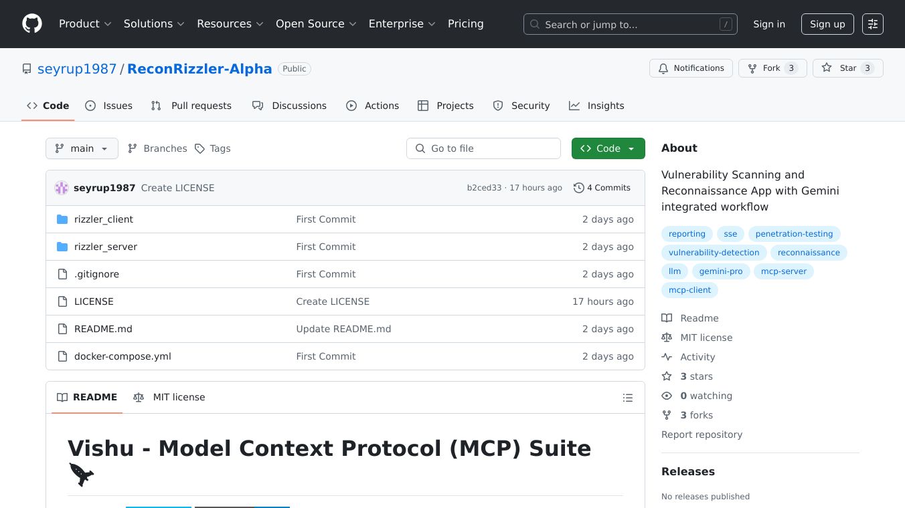
Task: Open the Insights graph tab
Action: point(596,106)
